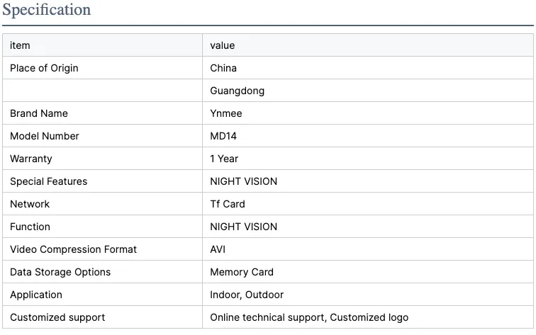Click the Warranty row label

click(x=31, y=159)
